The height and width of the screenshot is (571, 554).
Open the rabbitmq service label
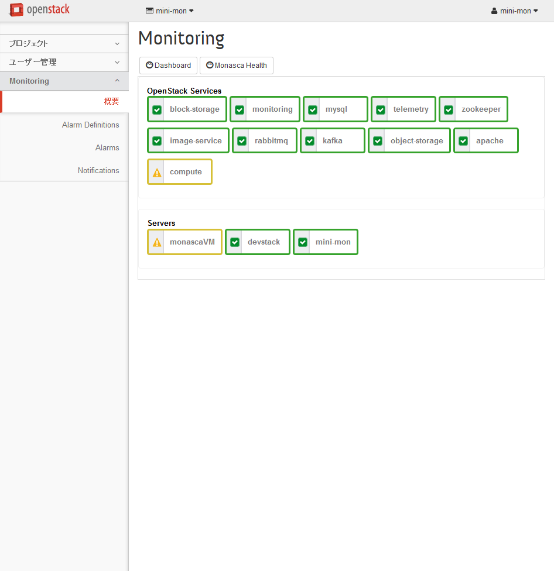click(x=271, y=140)
